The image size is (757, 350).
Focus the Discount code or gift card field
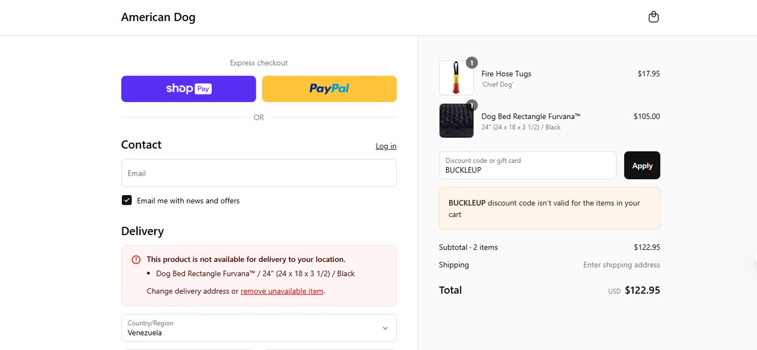point(527,165)
